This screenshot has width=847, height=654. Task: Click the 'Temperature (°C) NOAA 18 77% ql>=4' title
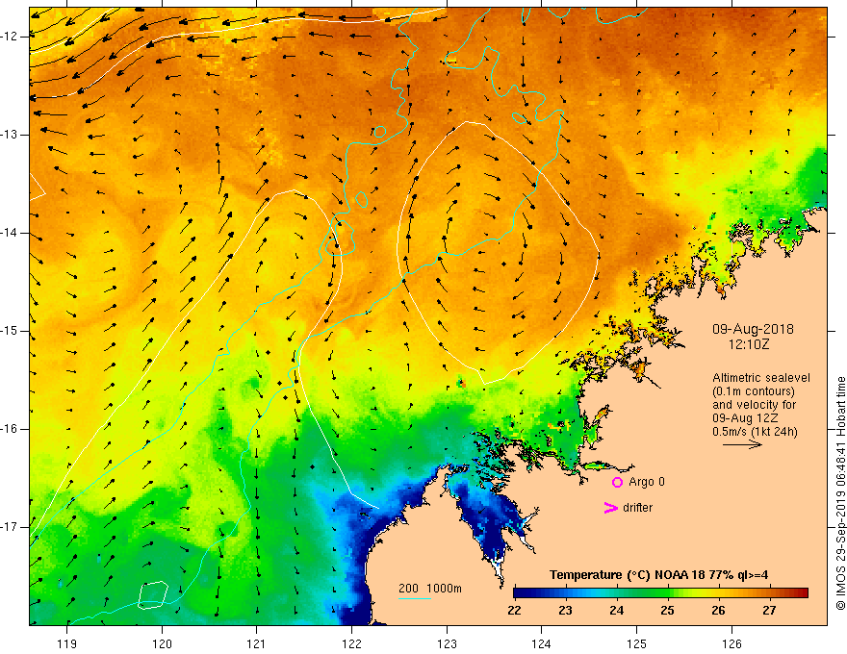[658, 575]
